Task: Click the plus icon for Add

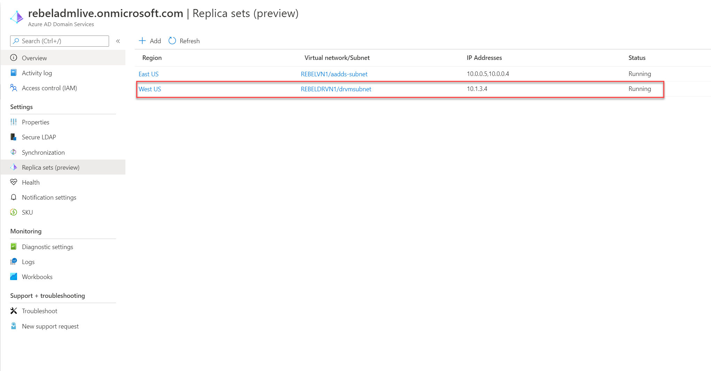Action: (142, 41)
